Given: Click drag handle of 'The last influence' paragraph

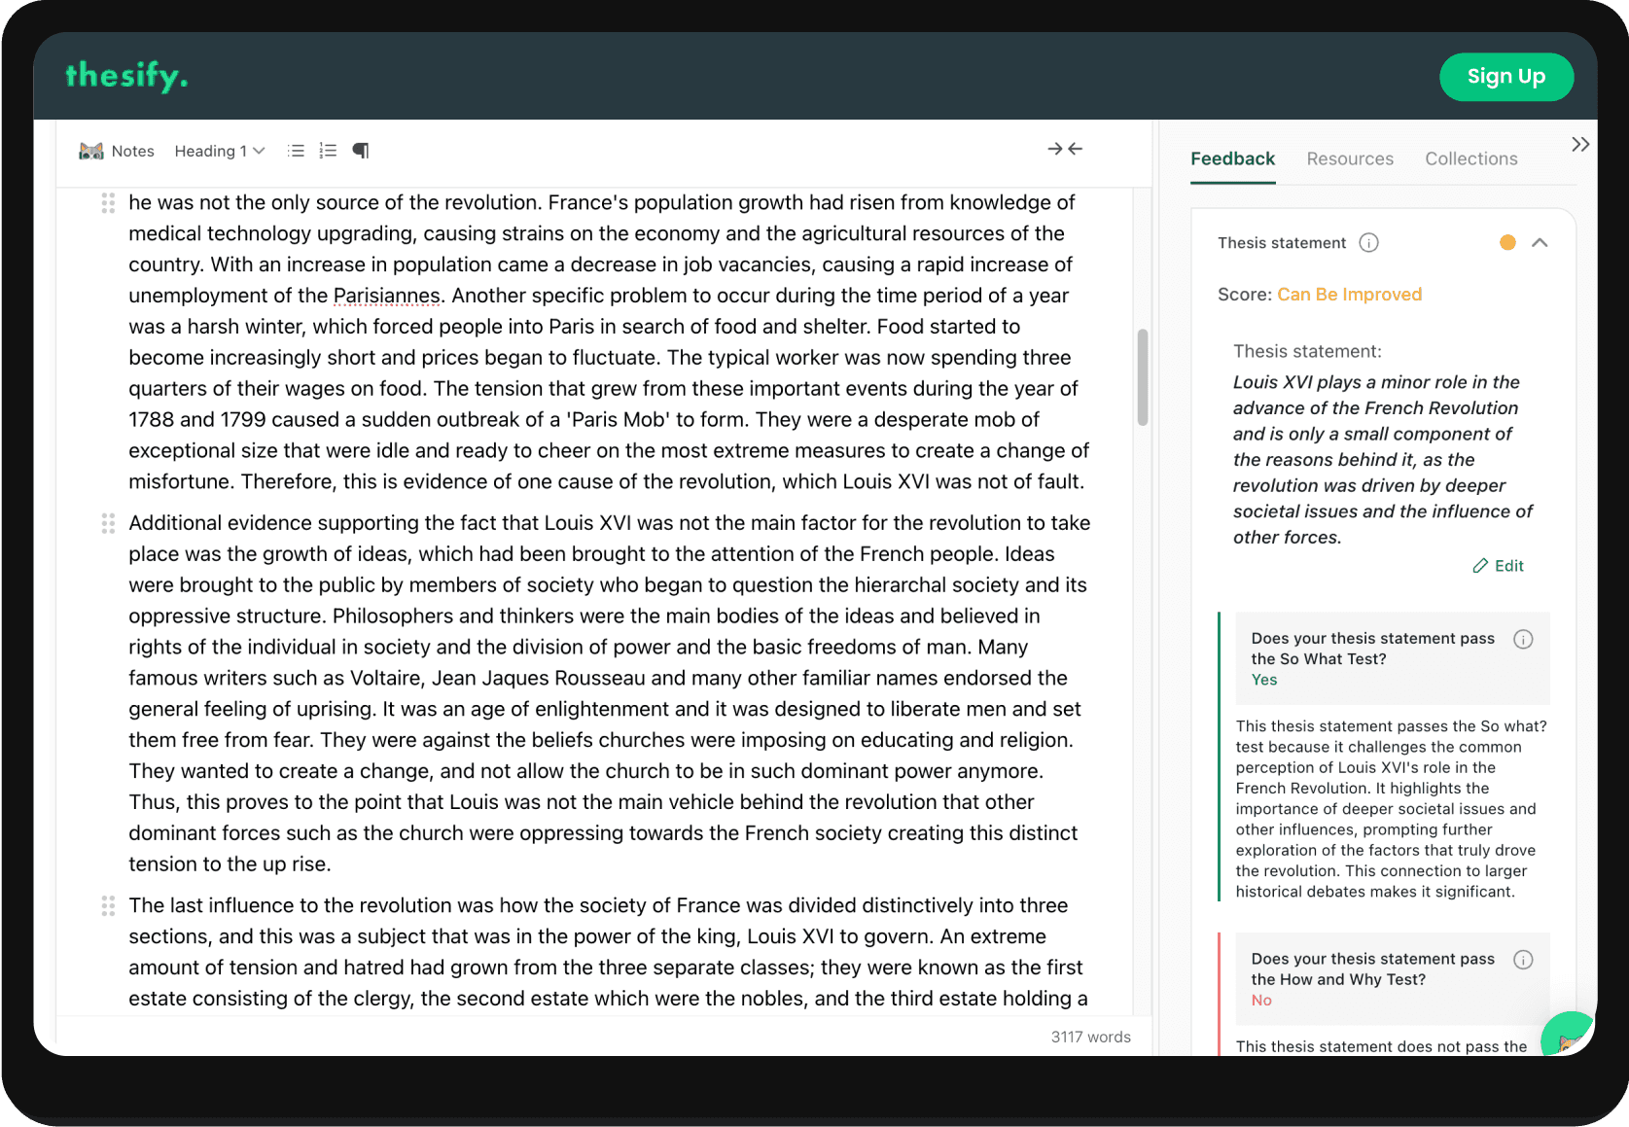Looking at the screenshot, I should pos(108,906).
